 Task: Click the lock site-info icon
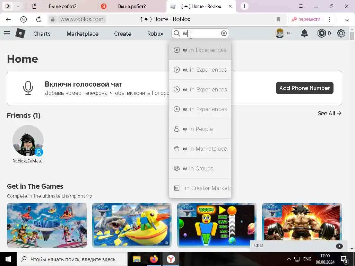click(53, 19)
